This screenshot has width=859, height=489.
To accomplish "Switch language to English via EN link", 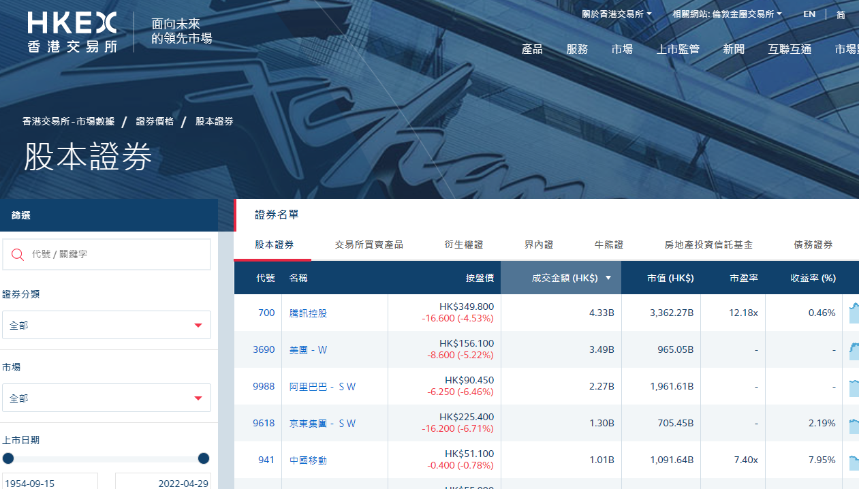I will pyautogui.click(x=809, y=14).
